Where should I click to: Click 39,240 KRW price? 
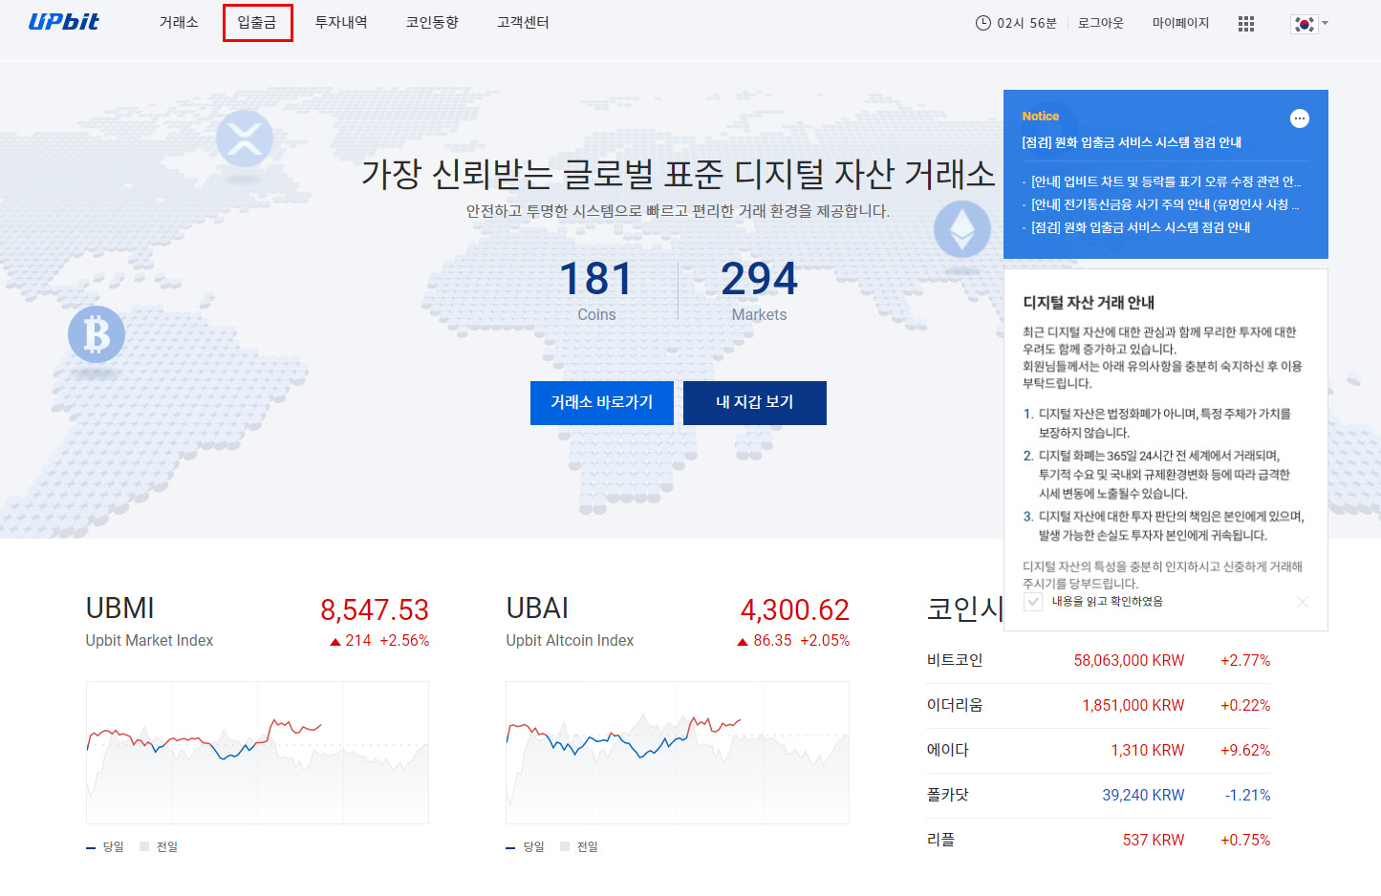tap(1143, 796)
